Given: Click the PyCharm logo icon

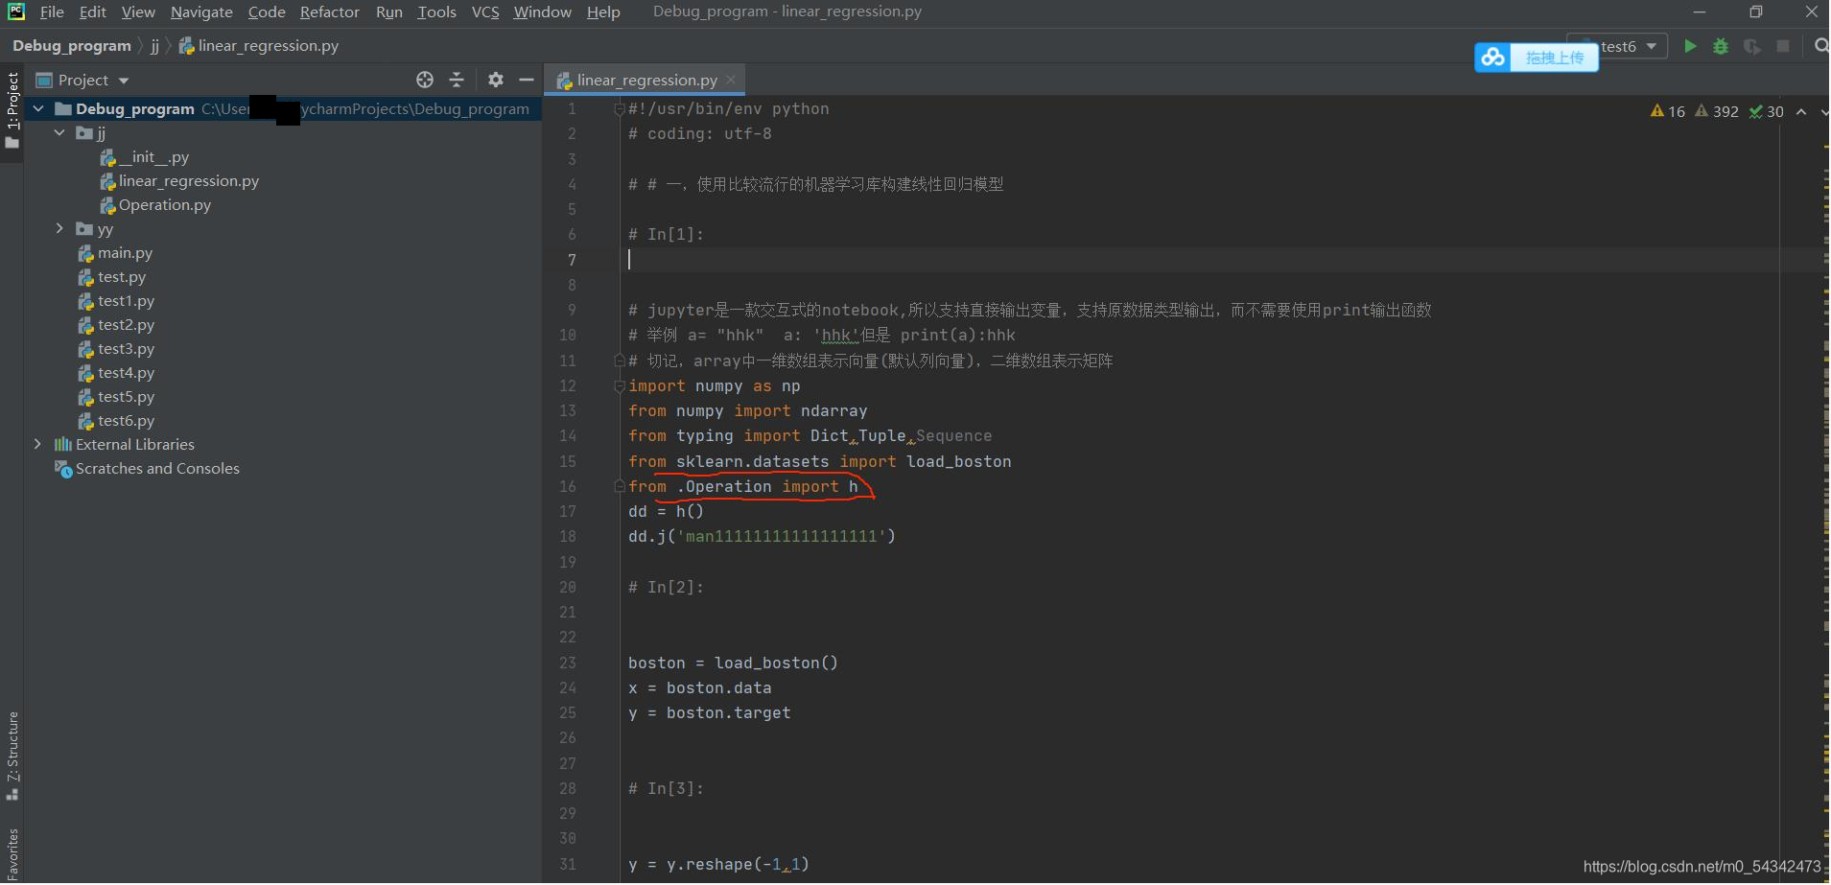Looking at the screenshot, I should click(15, 12).
